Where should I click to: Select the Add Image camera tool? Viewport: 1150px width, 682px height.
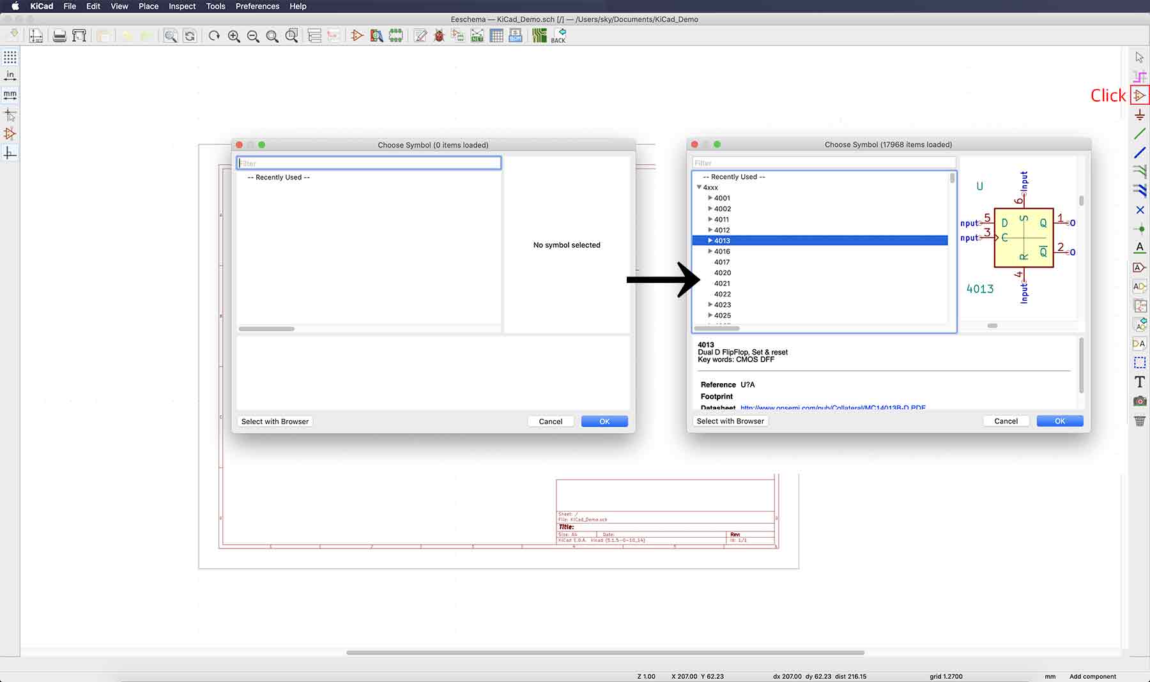tap(1140, 401)
